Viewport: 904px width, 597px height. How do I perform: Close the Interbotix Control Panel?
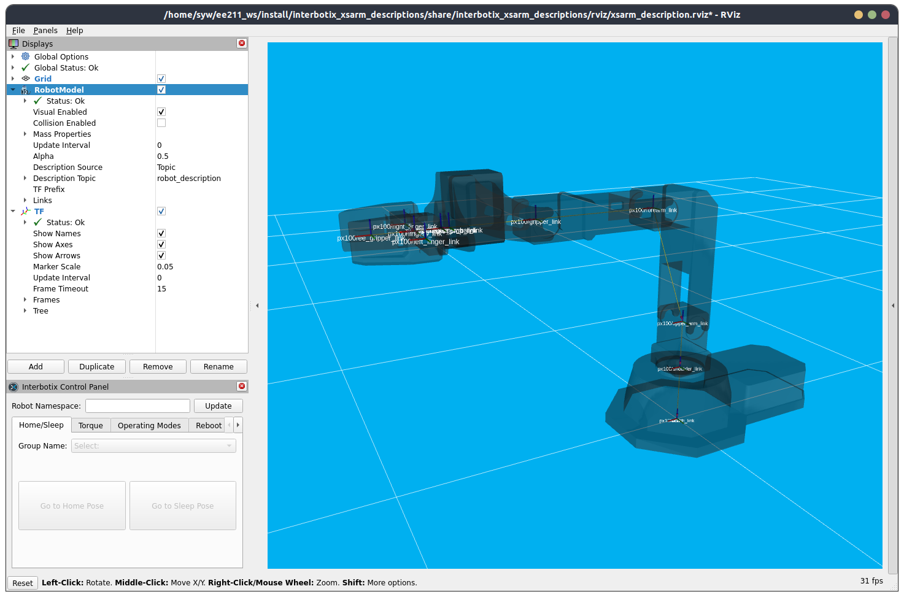tap(242, 386)
